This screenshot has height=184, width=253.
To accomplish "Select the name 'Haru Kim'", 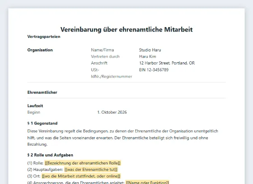I will [148, 56].
